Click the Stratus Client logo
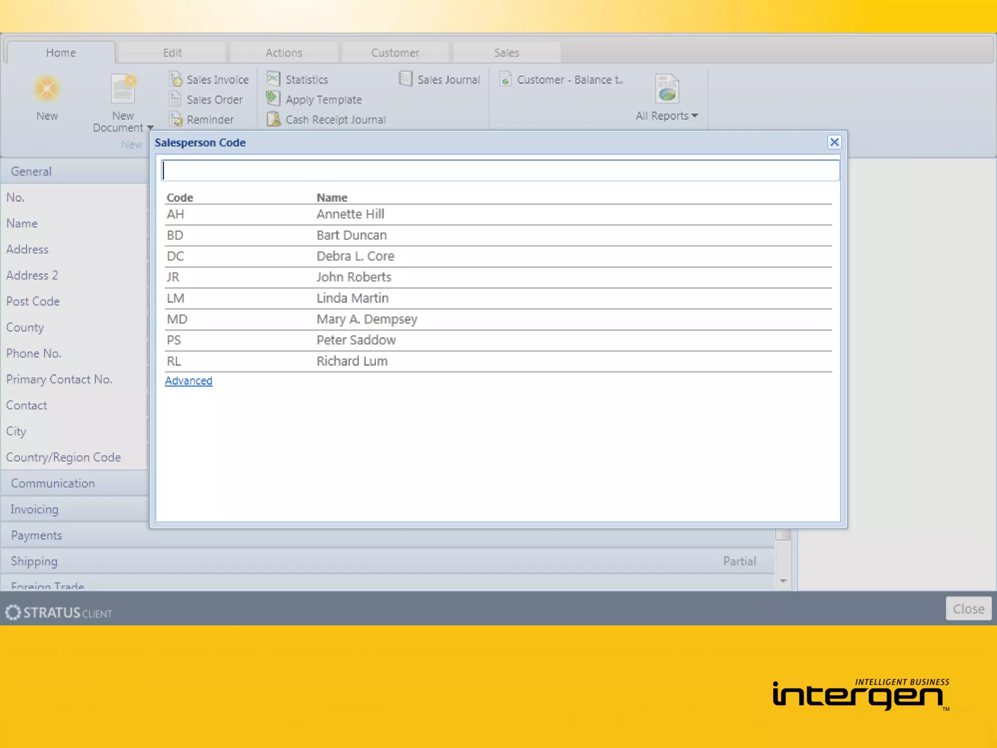997x748 pixels. click(59, 613)
